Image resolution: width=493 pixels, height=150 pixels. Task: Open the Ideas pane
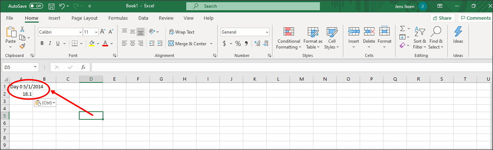click(458, 35)
